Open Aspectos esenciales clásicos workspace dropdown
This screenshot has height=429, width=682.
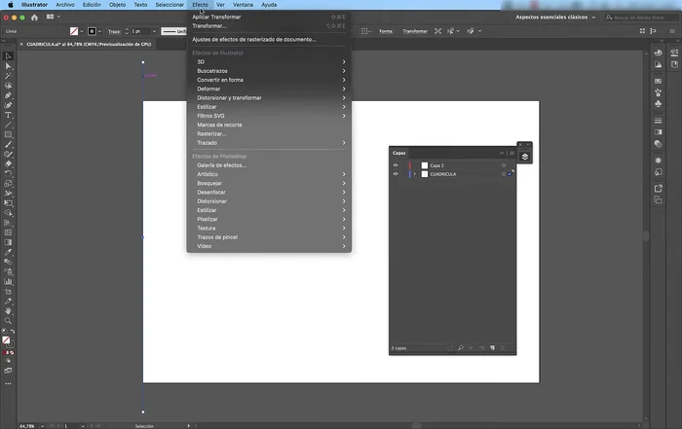point(555,18)
